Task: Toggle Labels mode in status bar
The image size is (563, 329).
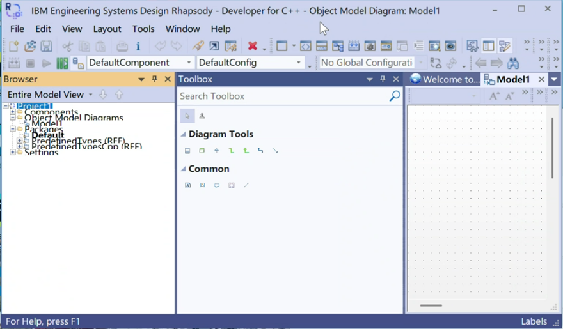Action: (533, 321)
